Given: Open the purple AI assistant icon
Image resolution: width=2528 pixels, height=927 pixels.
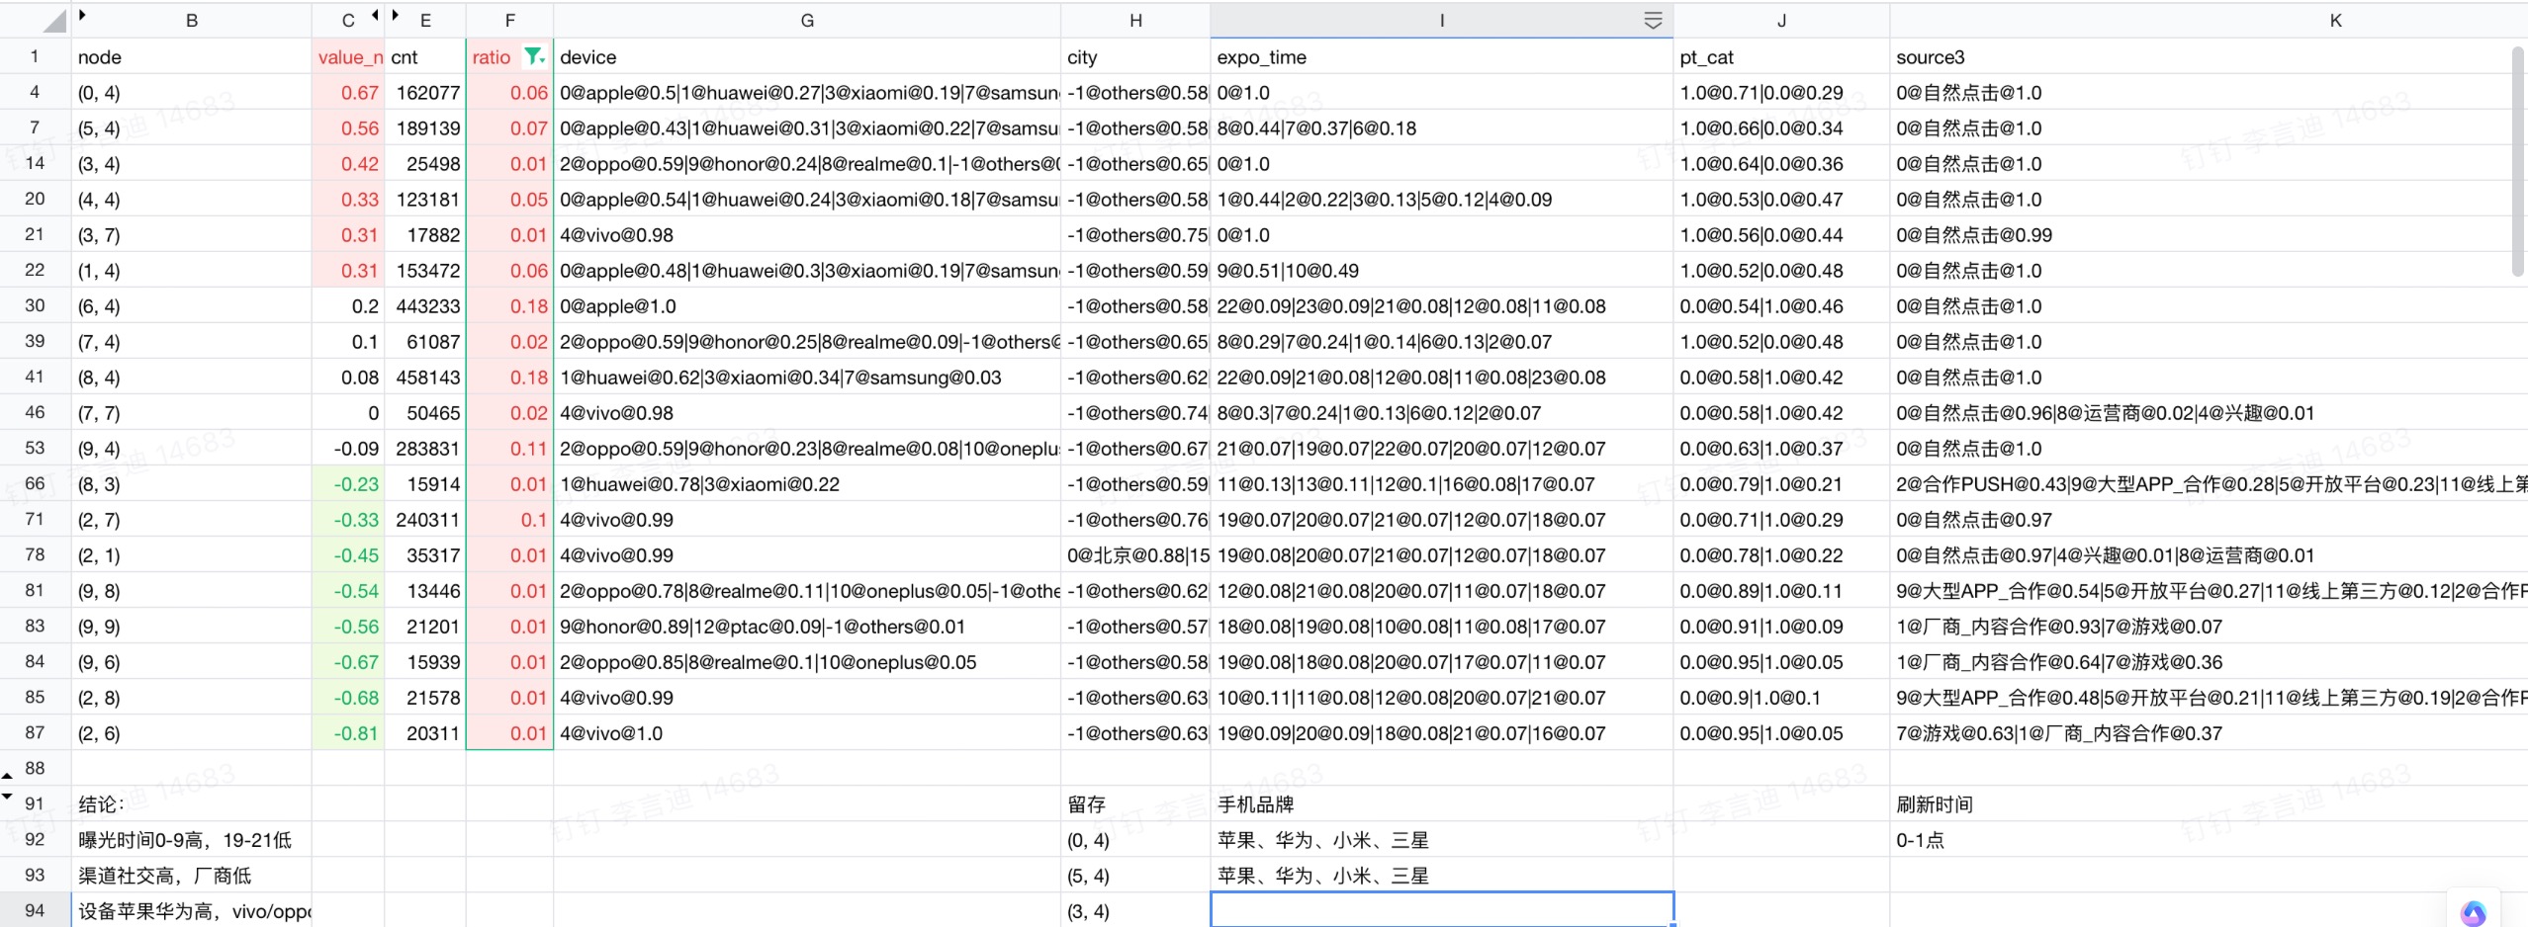Looking at the screenshot, I should tap(2473, 912).
